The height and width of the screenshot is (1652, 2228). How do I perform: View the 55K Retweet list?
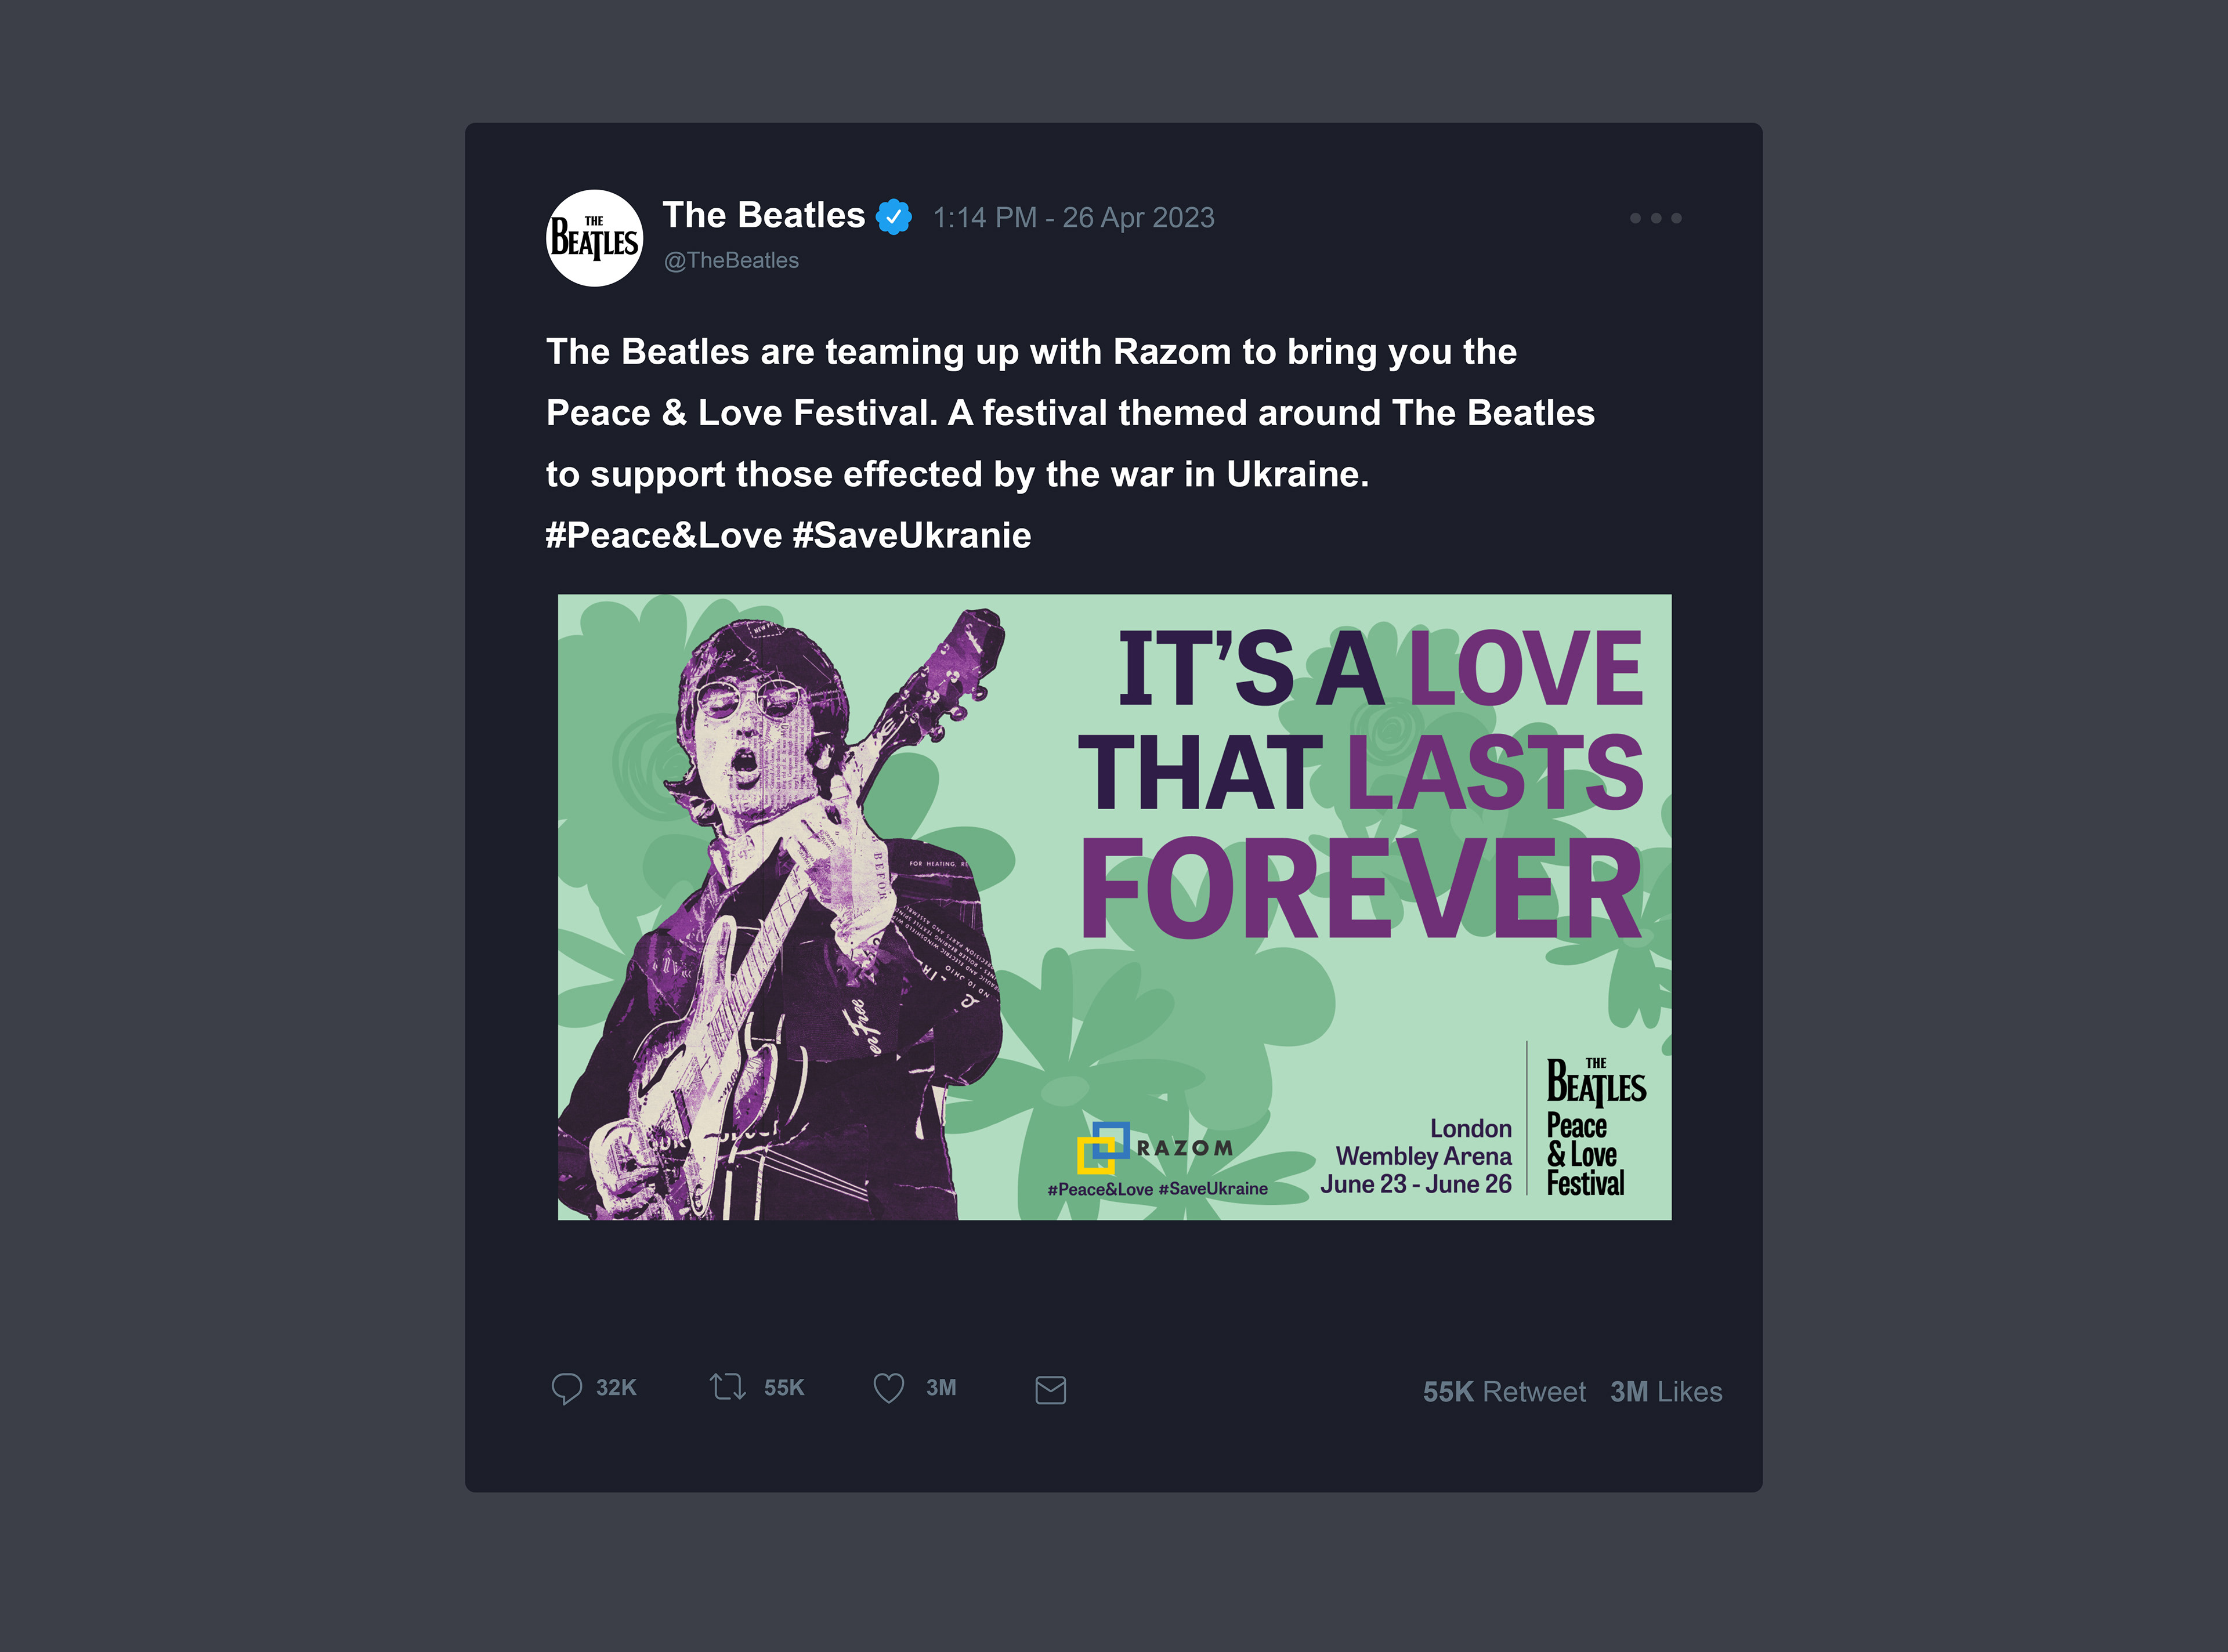[1503, 1392]
